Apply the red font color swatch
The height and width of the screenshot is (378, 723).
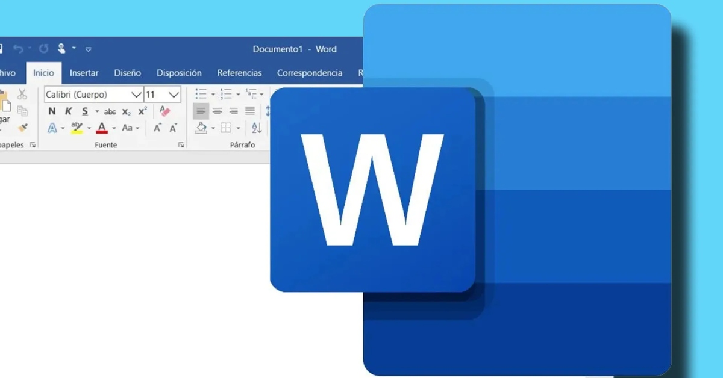[x=102, y=128]
